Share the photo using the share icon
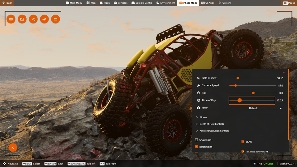 [x=33, y=19]
